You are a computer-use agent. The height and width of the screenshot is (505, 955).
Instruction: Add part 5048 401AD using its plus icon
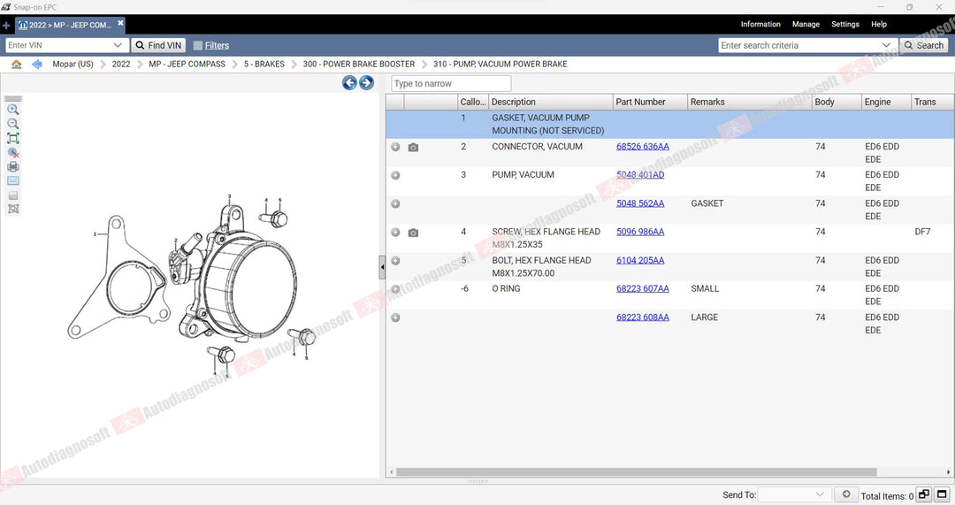tap(395, 175)
